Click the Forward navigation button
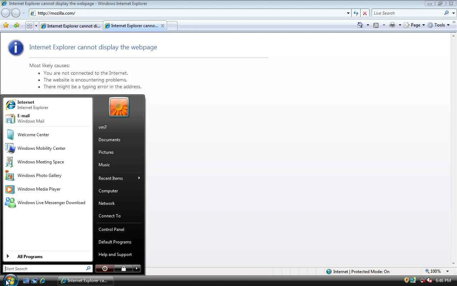 (16, 13)
